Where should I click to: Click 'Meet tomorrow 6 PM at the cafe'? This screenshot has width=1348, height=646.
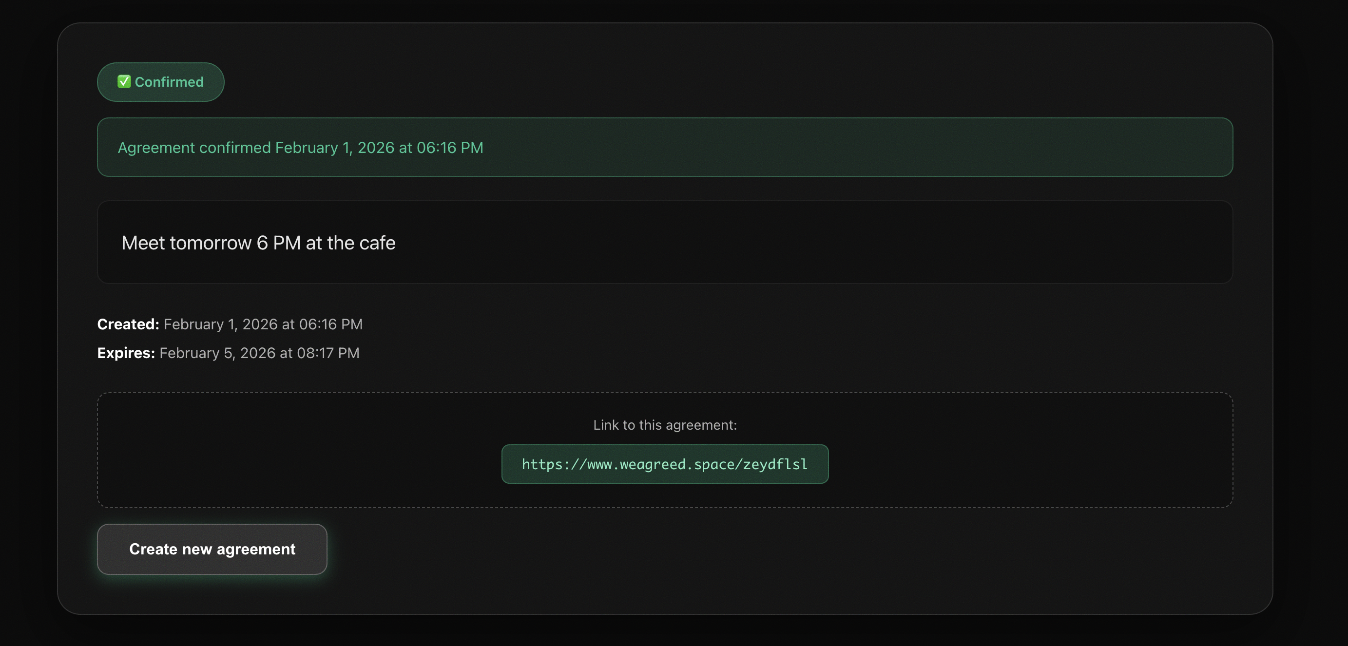coord(258,242)
